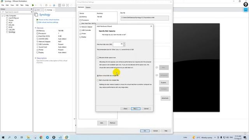The image size is (249, 140).
Task: Open Telegram from the taskbar
Action: coord(47,137)
